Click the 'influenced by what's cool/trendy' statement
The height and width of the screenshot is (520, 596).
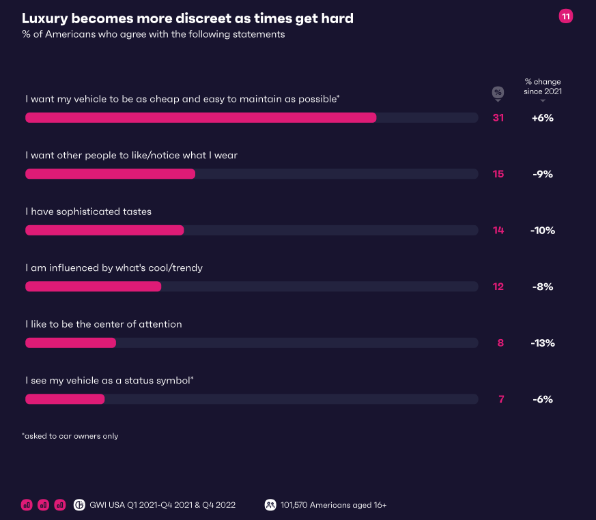(x=114, y=268)
